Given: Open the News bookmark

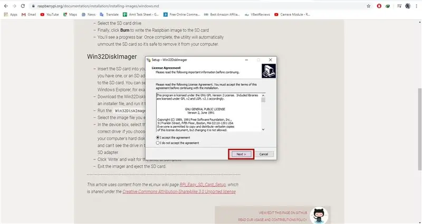Looking at the screenshot, I should click(x=89, y=15).
